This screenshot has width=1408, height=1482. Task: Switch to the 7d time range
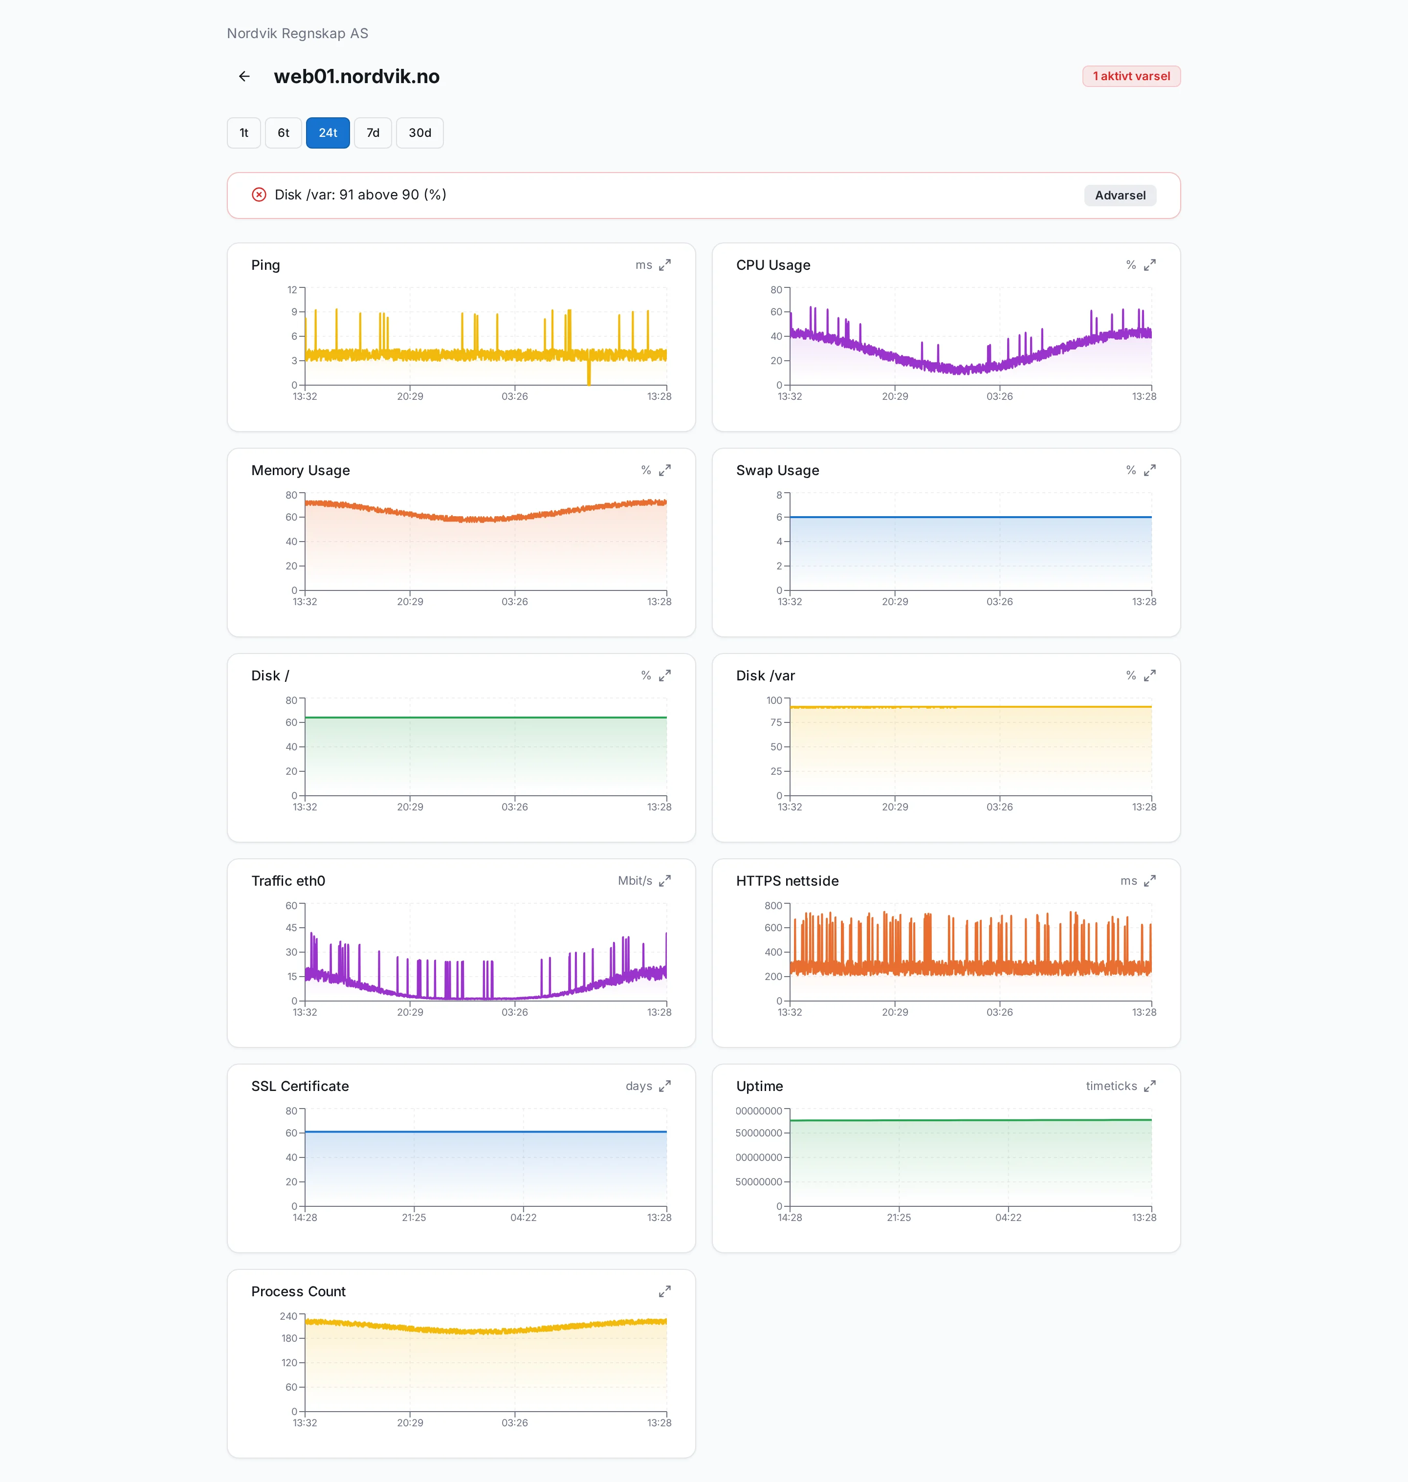point(373,133)
